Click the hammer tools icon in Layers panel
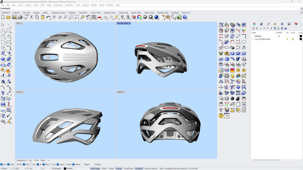 [282, 28]
